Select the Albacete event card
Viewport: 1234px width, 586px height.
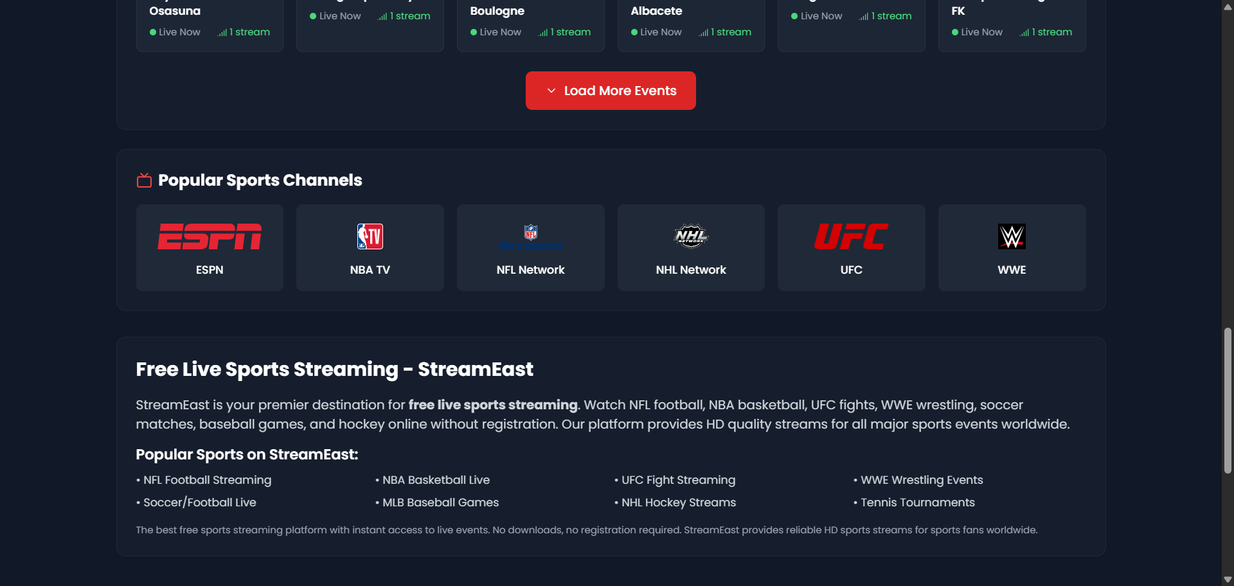click(x=690, y=19)
